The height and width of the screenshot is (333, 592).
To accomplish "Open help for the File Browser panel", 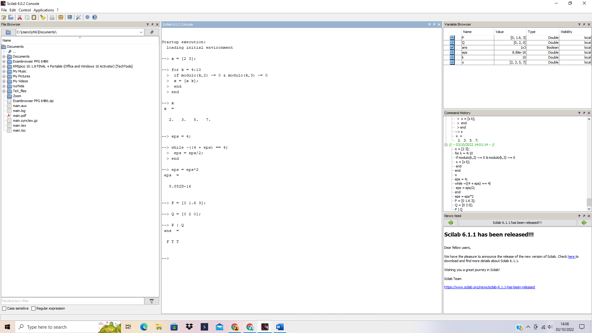I will 147,24.
